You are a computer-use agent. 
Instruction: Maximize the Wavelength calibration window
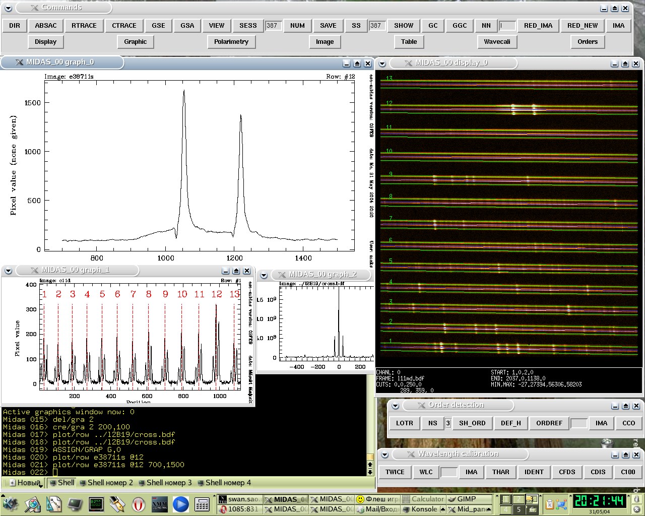626,455
